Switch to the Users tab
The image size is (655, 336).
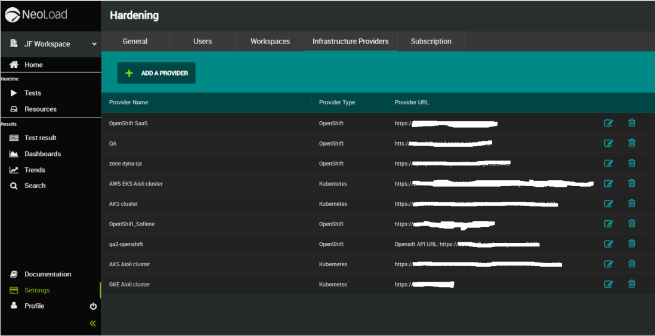click(x=202, y=42)
